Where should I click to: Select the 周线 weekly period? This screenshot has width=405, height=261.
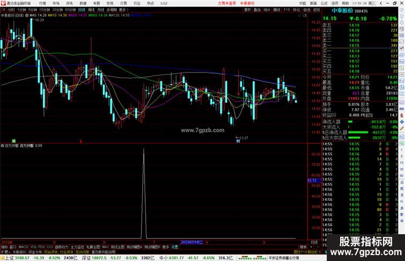pyautogui.click(x=91, y=10)
